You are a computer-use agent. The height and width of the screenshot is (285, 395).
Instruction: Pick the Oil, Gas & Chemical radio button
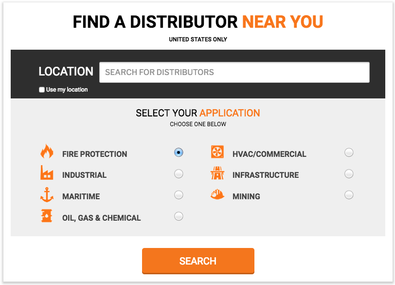(179, 216)
